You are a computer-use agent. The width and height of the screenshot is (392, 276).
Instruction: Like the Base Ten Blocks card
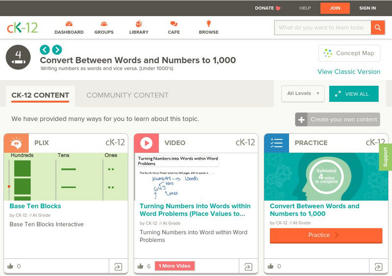point(10,266)
